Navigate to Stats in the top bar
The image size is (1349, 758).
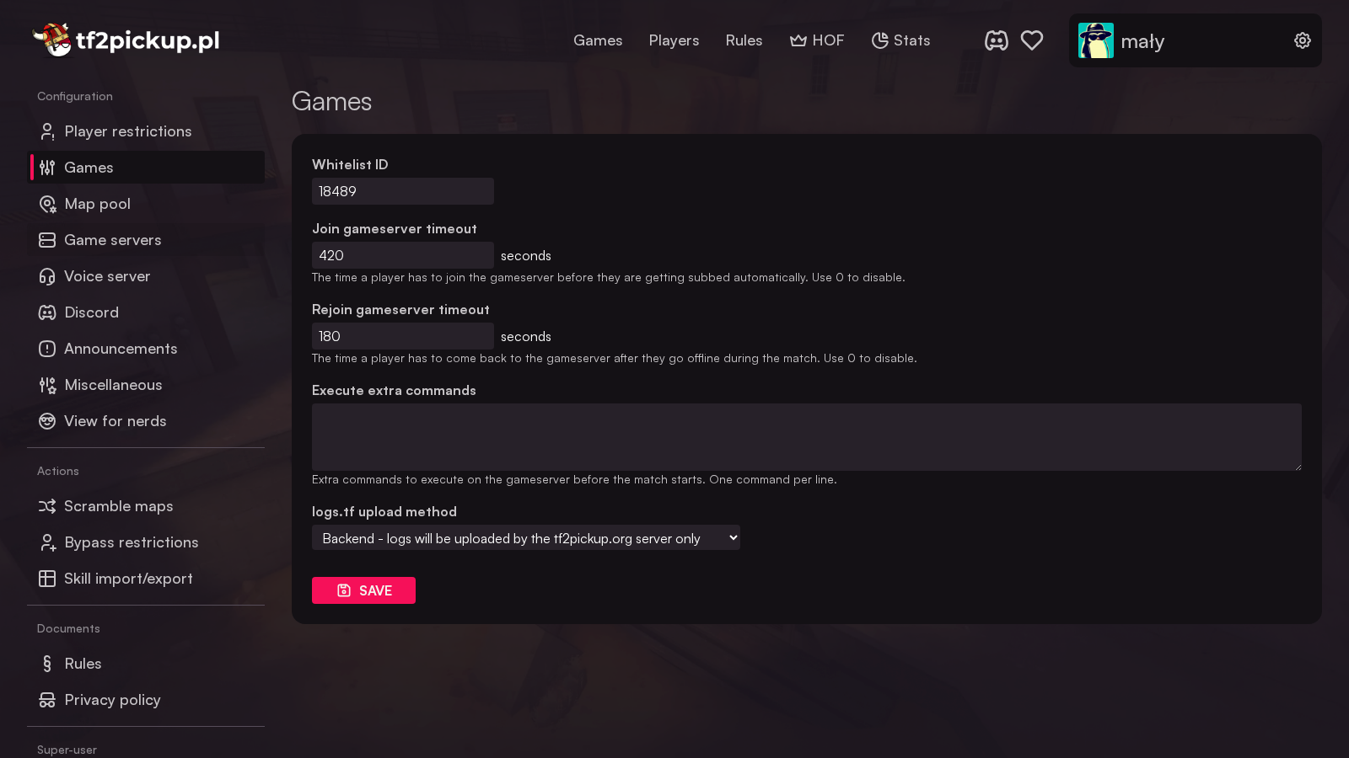[x=900, y=40]
